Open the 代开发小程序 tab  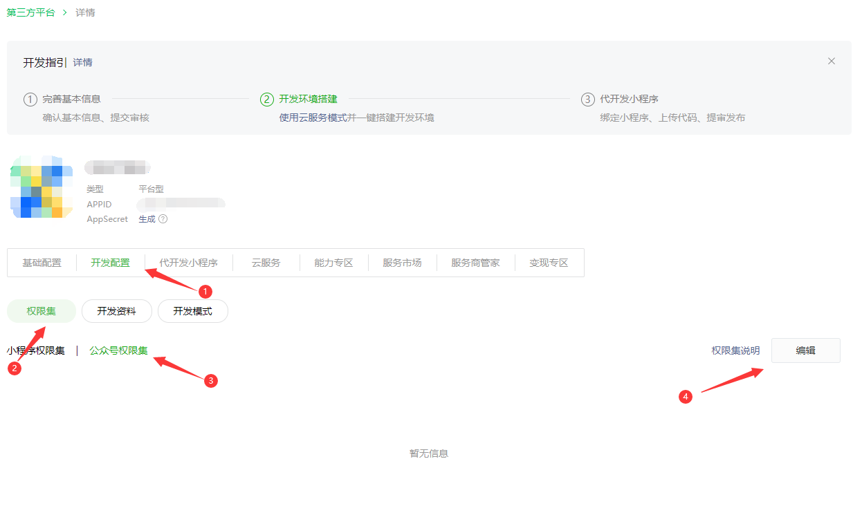pos(188,263)
